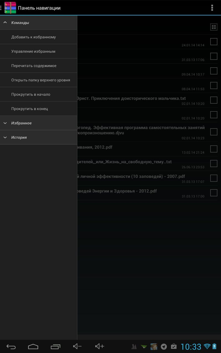
Task: Open the recent apps button
Action: point(56,347)
